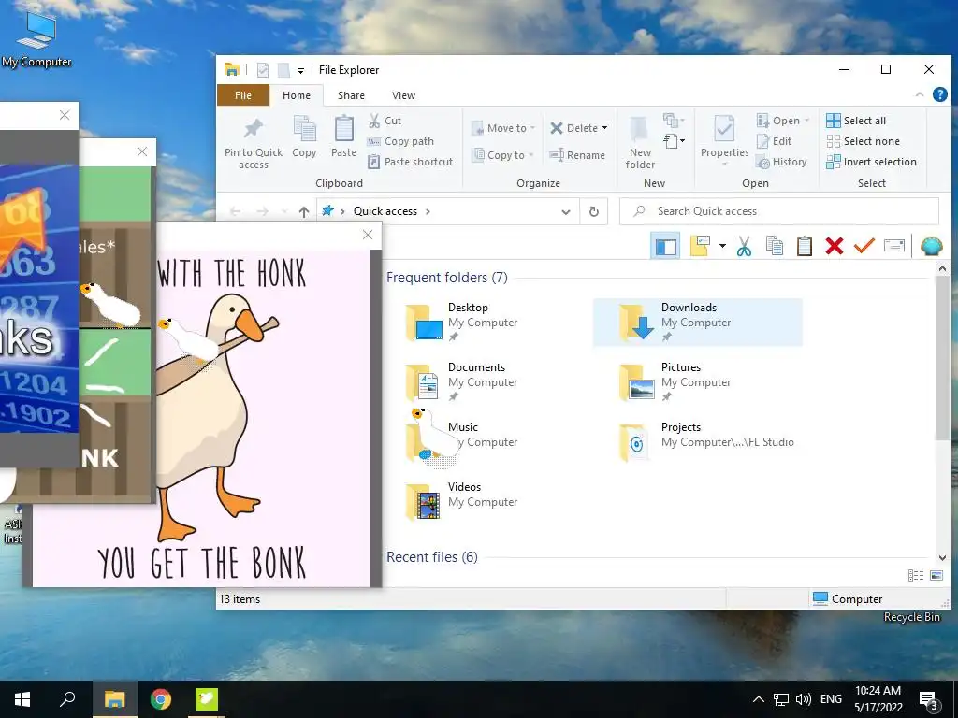Click the Copy ribbon button
Image resolution: width=958 pixels, height=718 pixels.
pyautogui.click(x=304, y=136)
